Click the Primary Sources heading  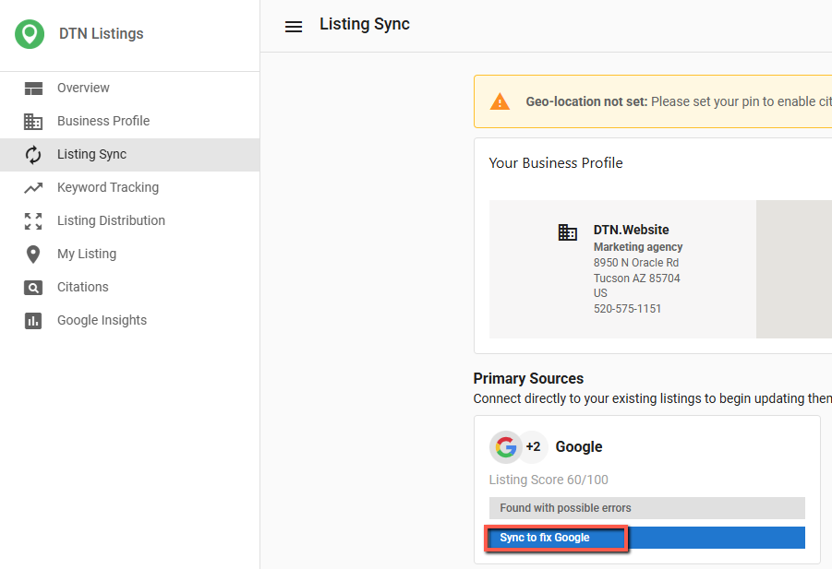tap(528, 378)
